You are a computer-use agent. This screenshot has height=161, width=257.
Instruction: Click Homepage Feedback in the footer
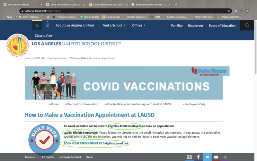click(70, 157)
